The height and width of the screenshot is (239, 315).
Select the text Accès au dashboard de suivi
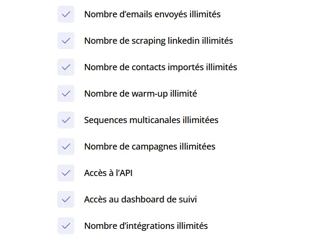140,200
